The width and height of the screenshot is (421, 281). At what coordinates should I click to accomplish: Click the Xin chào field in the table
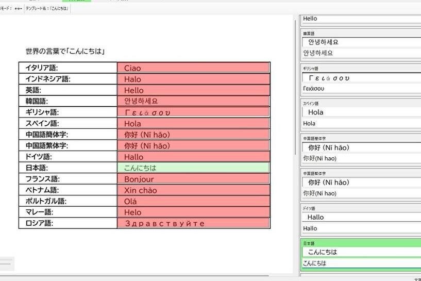[x=194, y=190]
